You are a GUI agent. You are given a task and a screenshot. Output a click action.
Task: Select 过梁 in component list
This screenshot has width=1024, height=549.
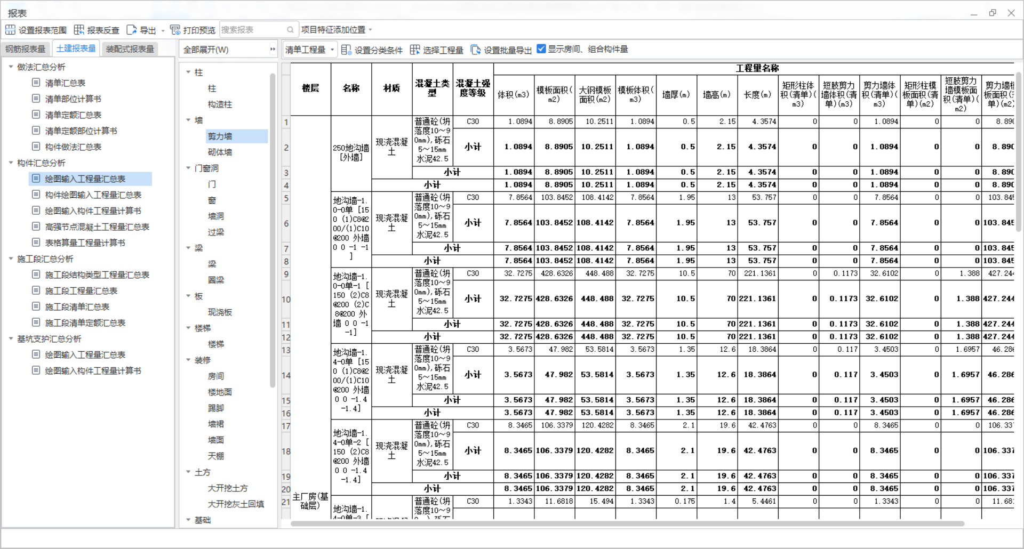(x=216, y=232)
